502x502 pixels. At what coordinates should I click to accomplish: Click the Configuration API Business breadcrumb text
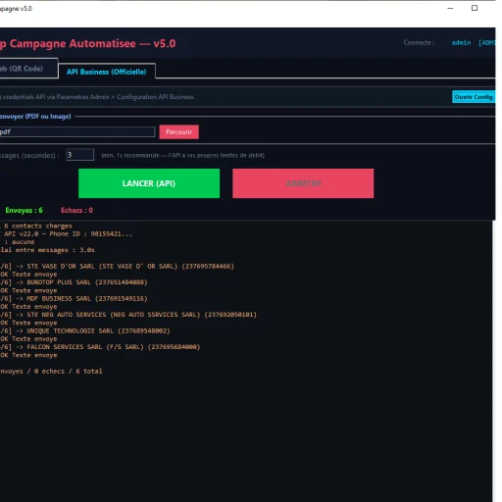155,97
